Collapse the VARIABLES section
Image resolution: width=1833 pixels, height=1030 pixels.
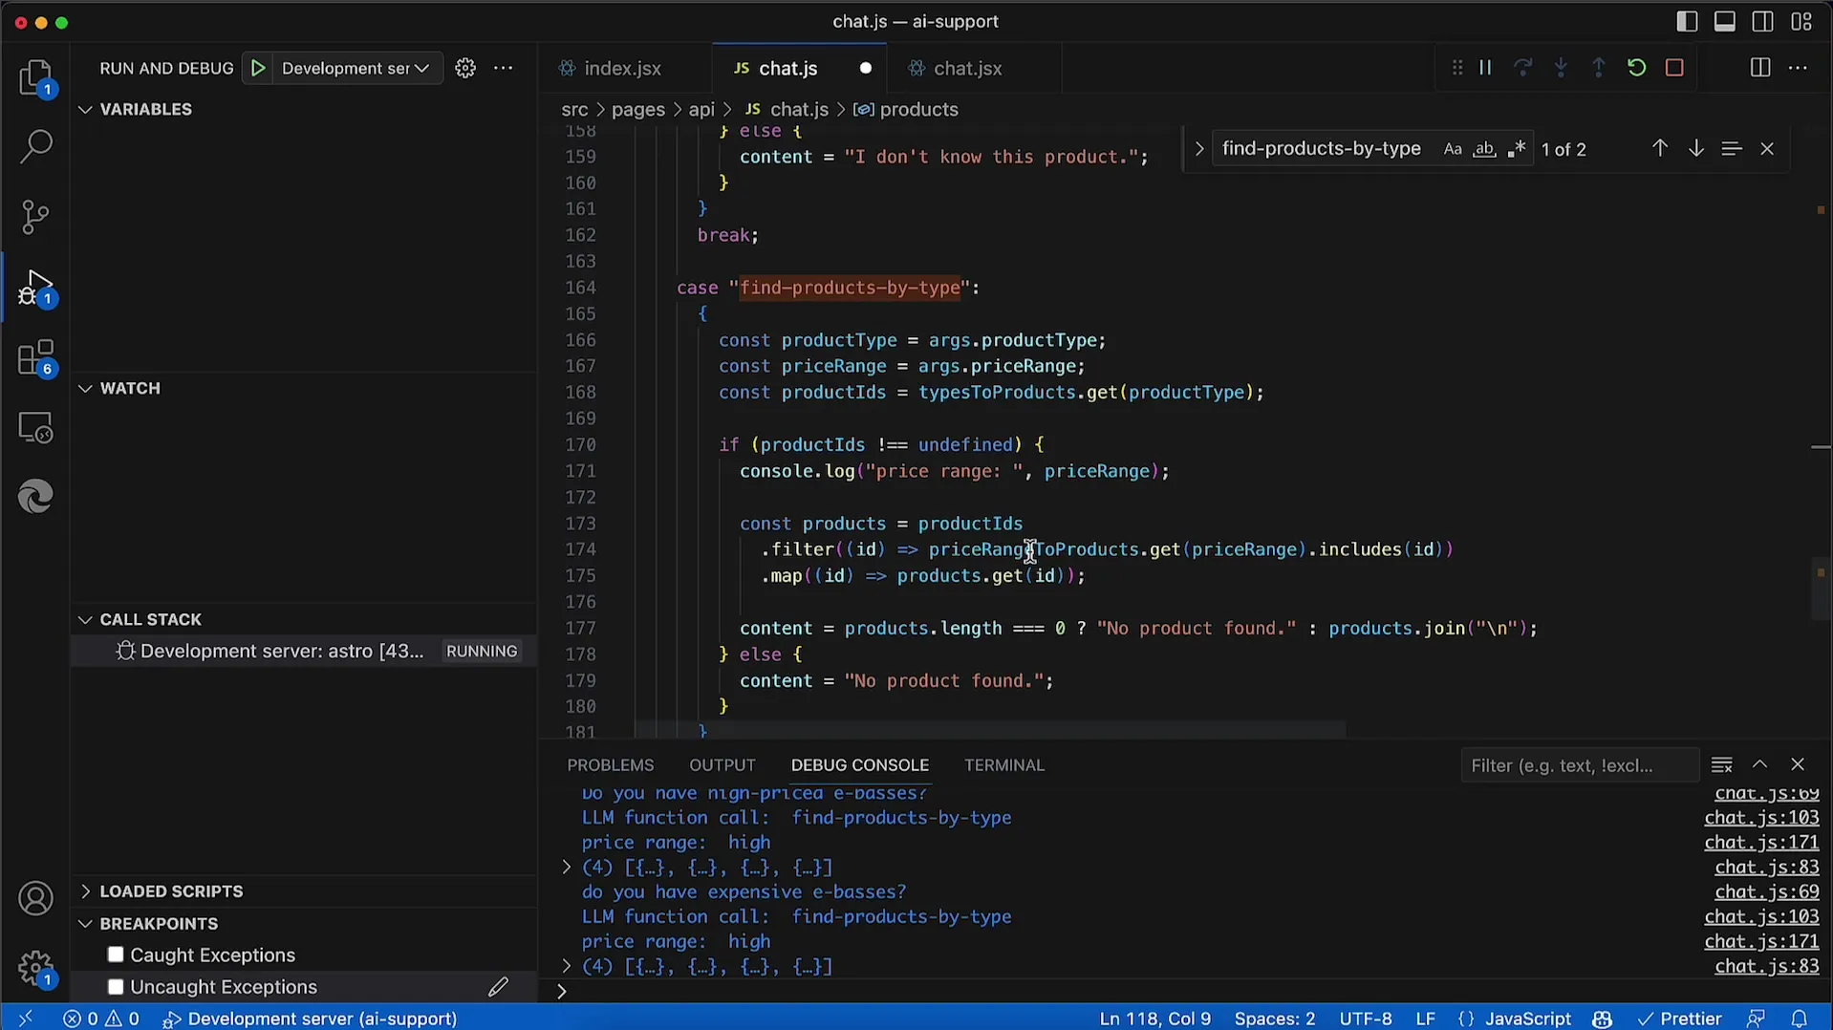(x=85, y=109)
